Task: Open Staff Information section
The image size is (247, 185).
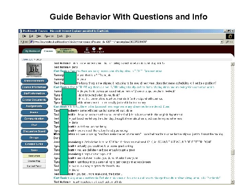Action: 34,94
